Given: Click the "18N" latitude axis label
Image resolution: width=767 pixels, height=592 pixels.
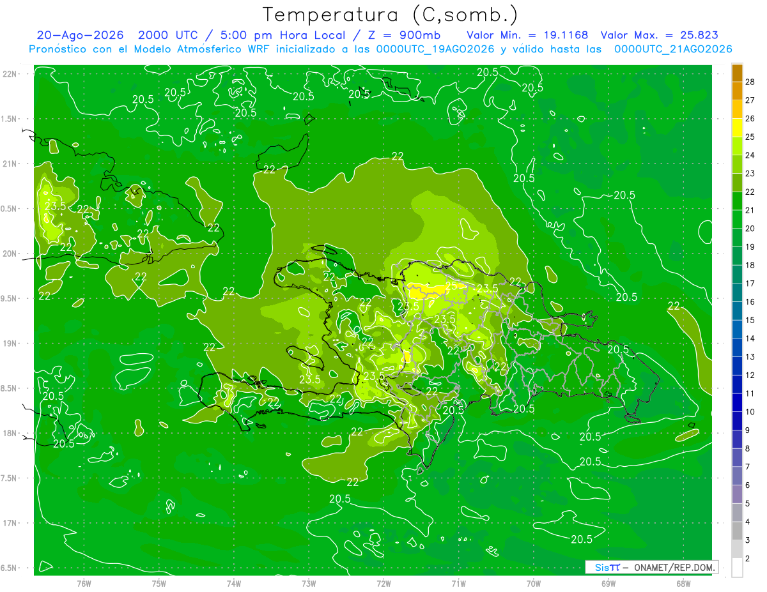Looking at the screenshot, I should 10,434.
